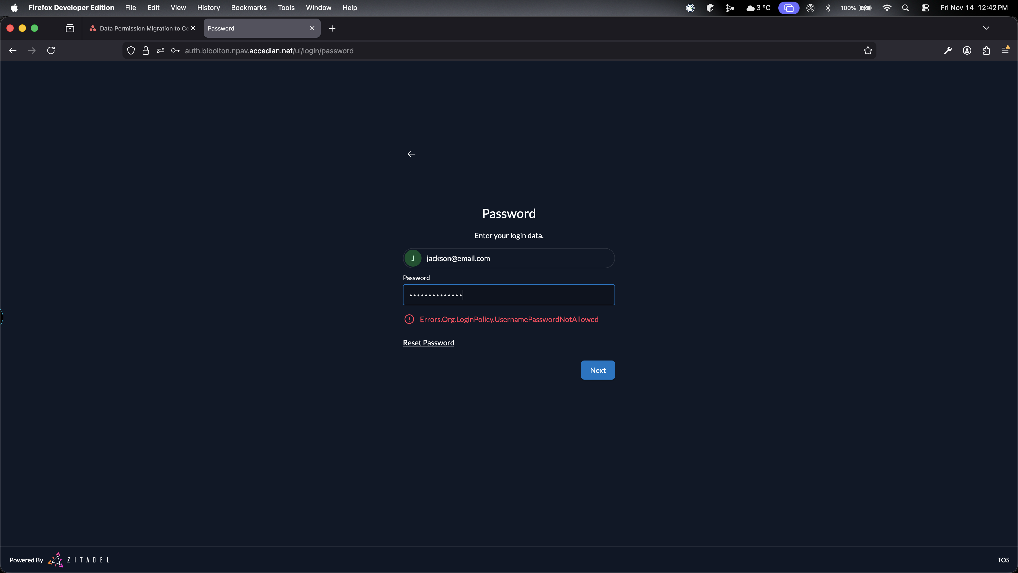
Task: Switch to Data Permission Migration tab
Action: (x=140, y=28)
